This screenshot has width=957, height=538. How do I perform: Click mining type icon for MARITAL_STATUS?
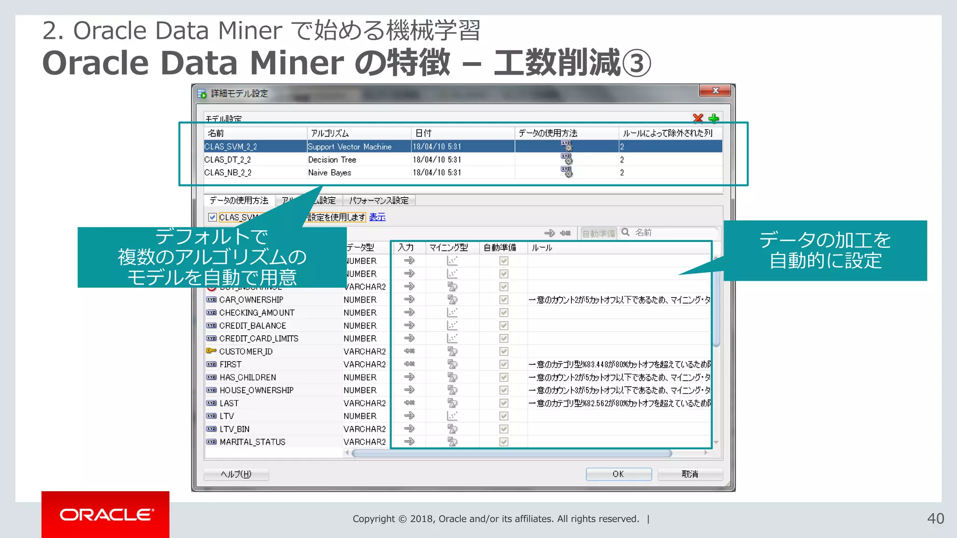[x=452, y=441]
